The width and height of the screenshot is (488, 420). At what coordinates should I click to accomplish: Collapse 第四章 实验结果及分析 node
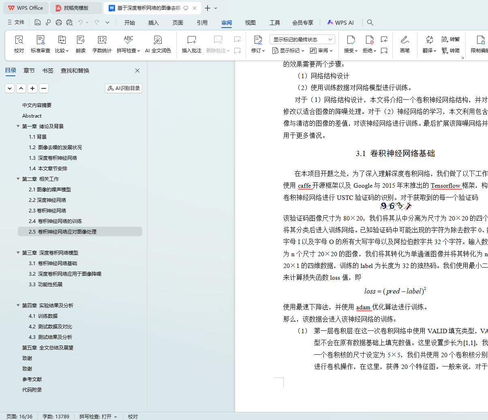tap(18, 305)
